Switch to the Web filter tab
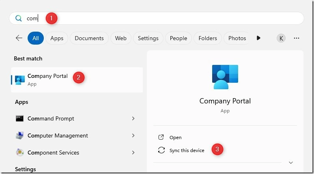The height and width of the screenshot is (174, 314). point(121,38)
